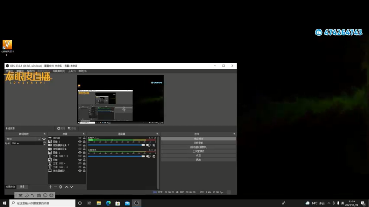Click the Windows taskbar search box

click(x=42, y=203)
